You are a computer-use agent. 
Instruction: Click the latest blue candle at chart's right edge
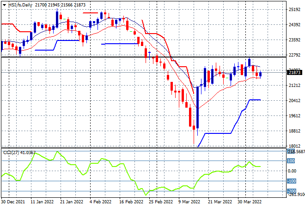pos(261,74)
